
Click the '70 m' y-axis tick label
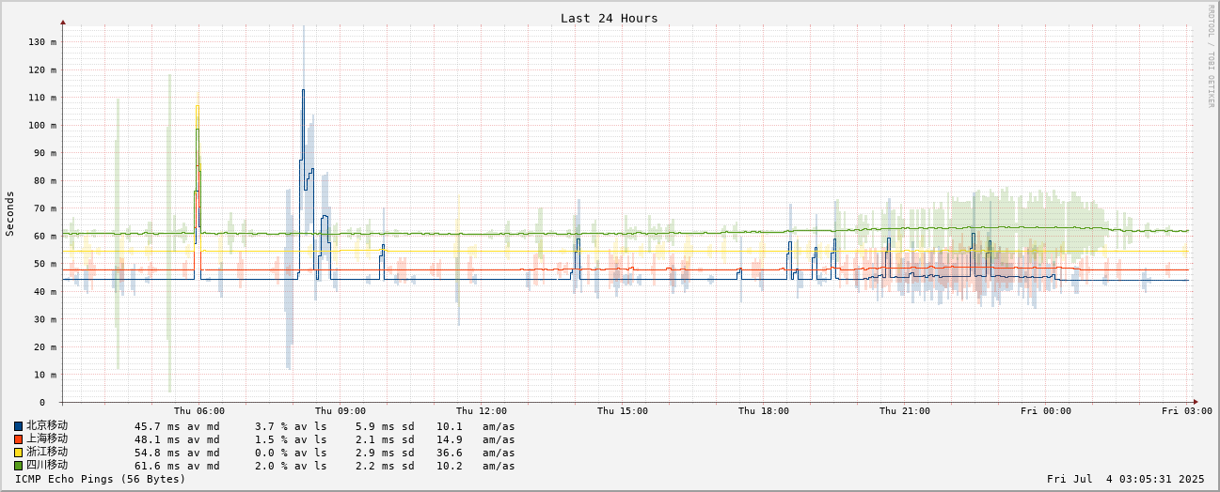point(45,208)
